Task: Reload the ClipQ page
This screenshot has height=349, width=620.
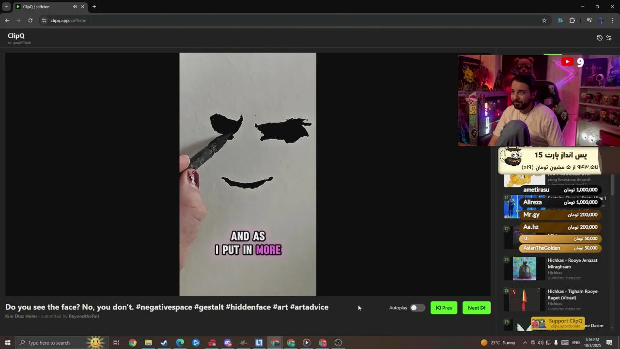Action: pyautogui.click(x=30, y=20)
